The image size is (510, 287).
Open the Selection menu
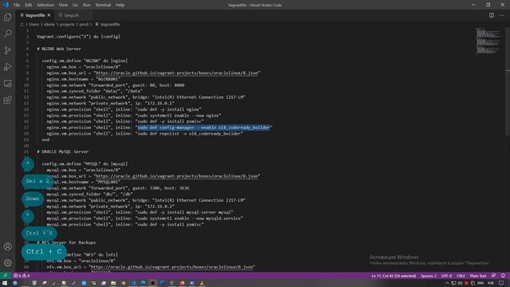pyautogui.click(x=45, y=5)
